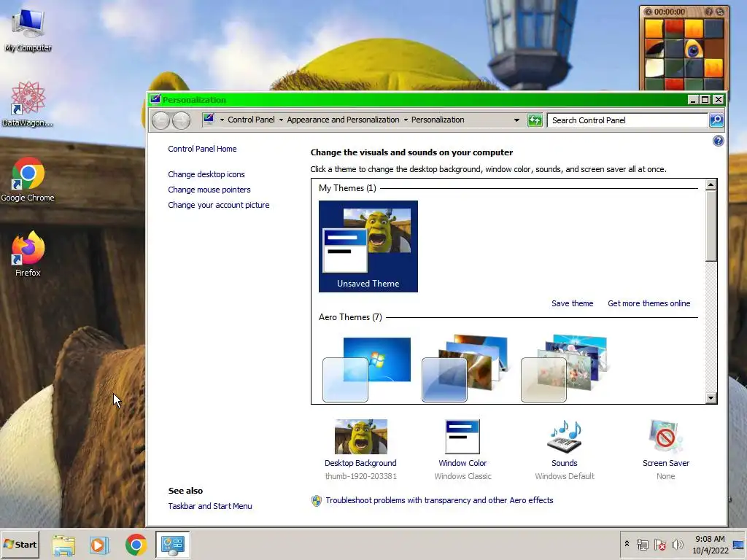
Task: Click Get more themes online link
Action: 649,303
